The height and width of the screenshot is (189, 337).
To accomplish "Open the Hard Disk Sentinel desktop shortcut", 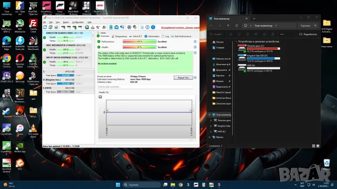I will tap(6, 166).
